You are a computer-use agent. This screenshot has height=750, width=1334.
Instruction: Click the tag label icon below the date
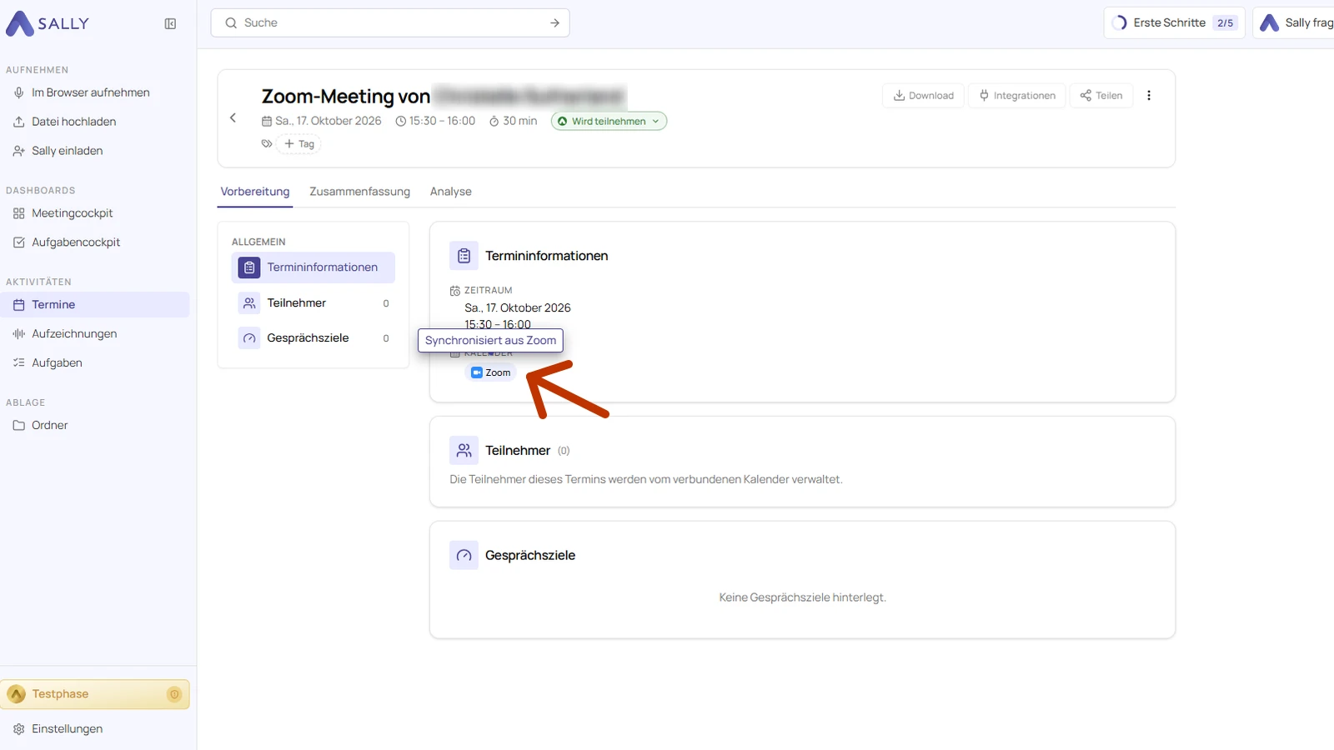click(267, 144)
